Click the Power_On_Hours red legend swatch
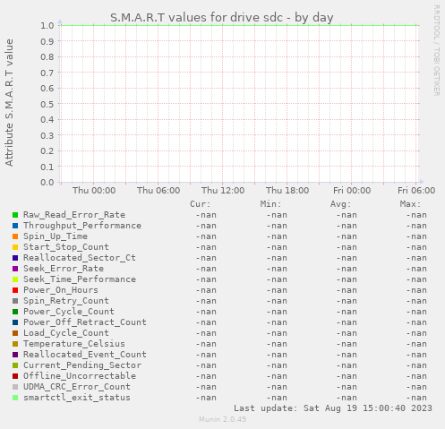The width and height of the screenshot is (445, 429). [x=15, y=290]
